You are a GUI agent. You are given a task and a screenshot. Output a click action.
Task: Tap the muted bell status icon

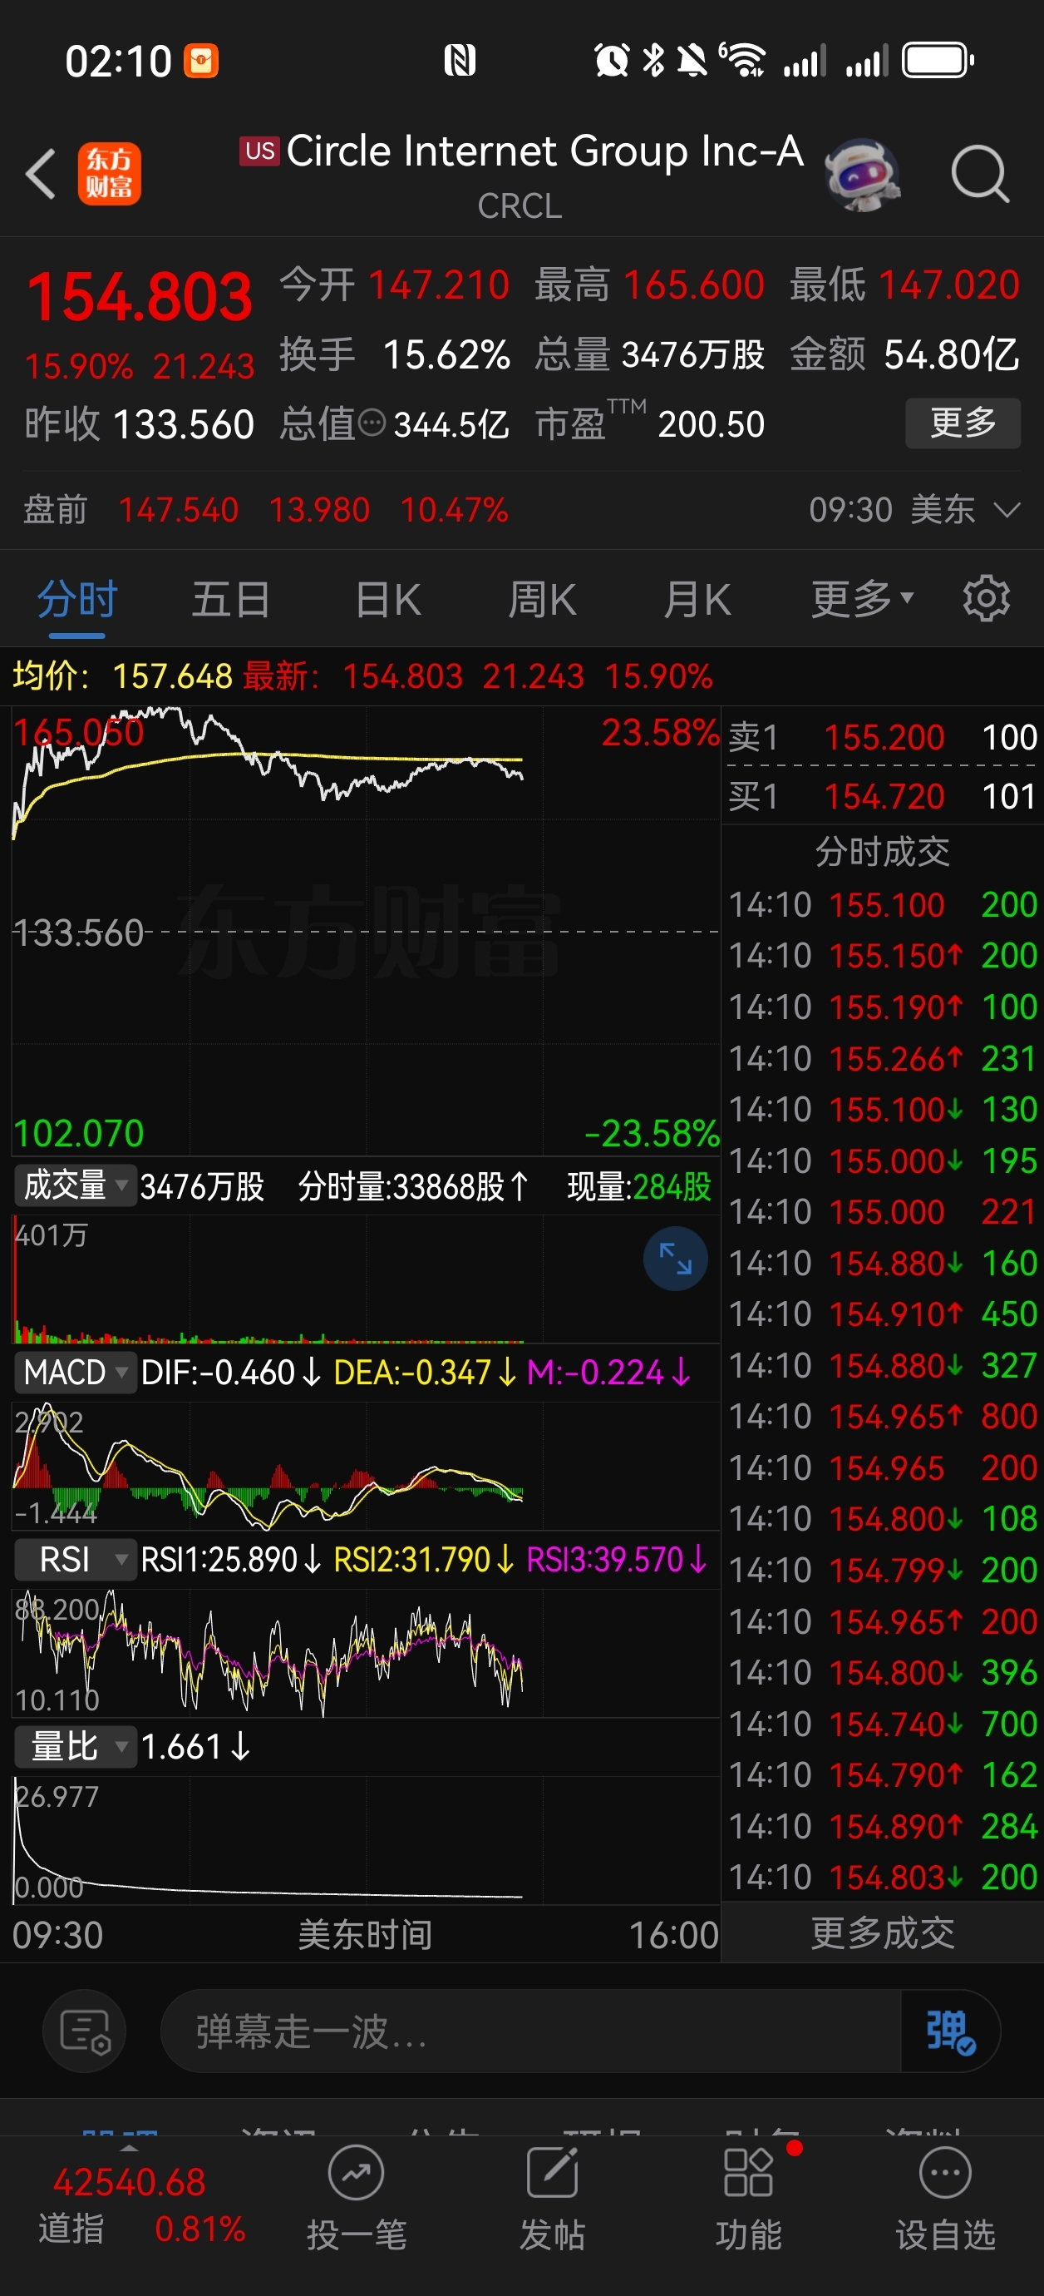click(x=692, y=61)
